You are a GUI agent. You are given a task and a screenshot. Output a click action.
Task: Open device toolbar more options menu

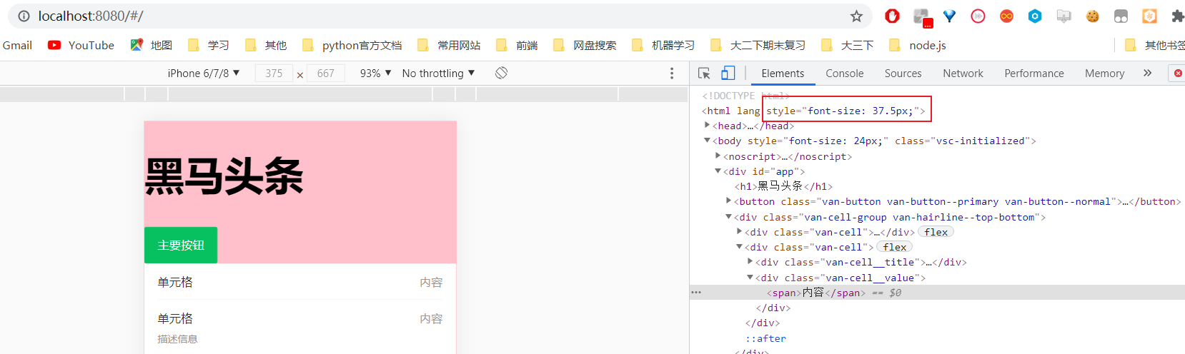[671, 73]
